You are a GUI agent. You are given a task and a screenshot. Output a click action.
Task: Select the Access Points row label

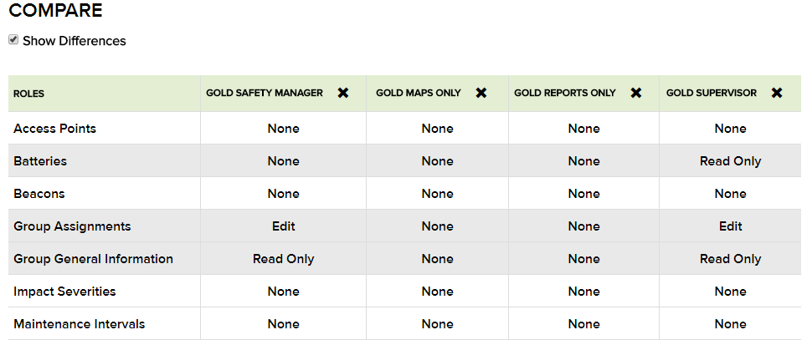click(54, 129)
